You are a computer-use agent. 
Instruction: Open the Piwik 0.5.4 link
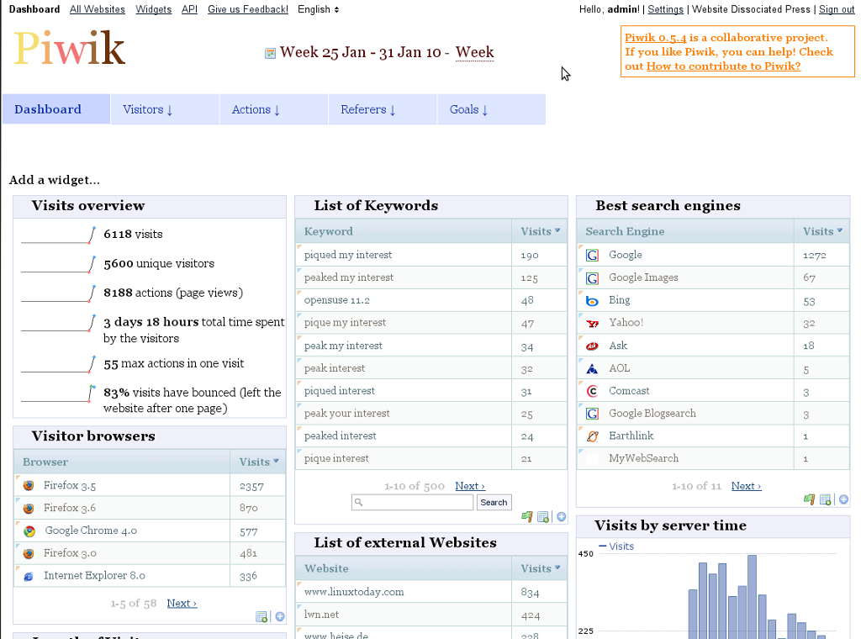656,37
